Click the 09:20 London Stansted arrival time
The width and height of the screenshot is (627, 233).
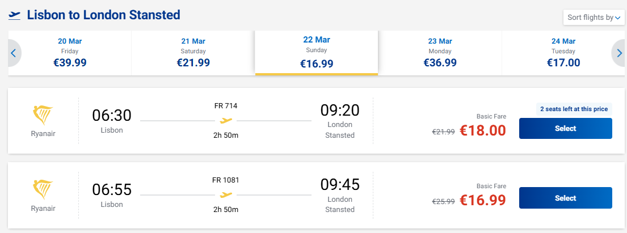pyautogui.click(x=339, y=110)
